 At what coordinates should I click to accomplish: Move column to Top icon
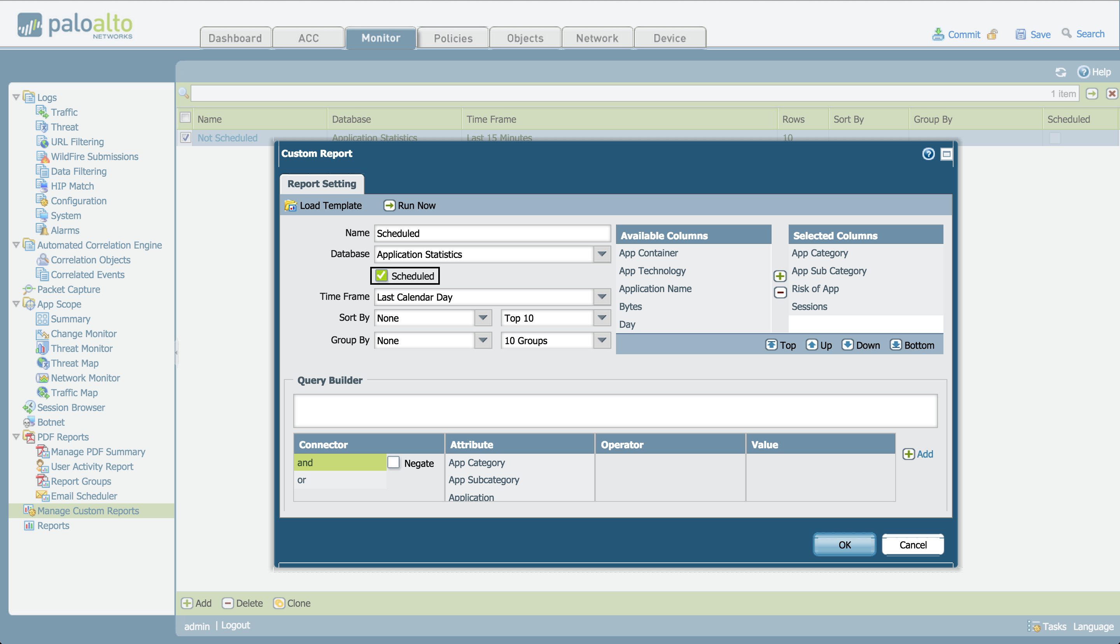point(771,345)
